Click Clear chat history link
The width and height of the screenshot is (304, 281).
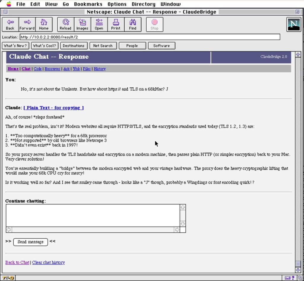(48, 262)
